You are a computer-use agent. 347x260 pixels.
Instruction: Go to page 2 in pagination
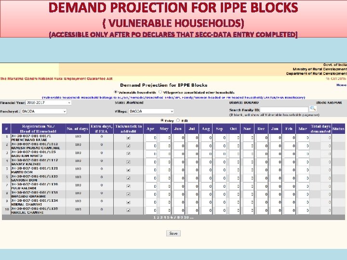point(158,217)
